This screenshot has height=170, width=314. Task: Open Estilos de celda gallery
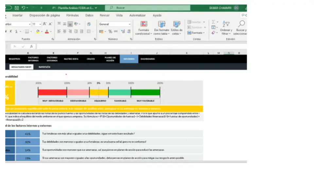coord(177,28)
